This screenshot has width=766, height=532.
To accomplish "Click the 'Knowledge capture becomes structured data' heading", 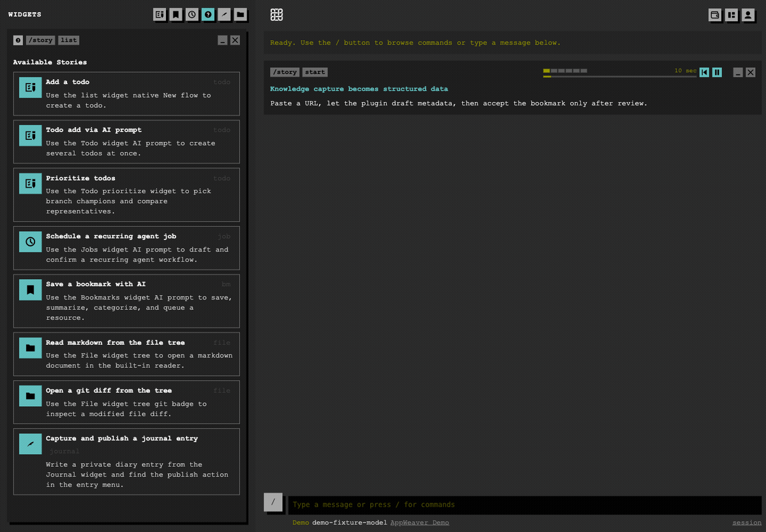I will tap(359, 89).
